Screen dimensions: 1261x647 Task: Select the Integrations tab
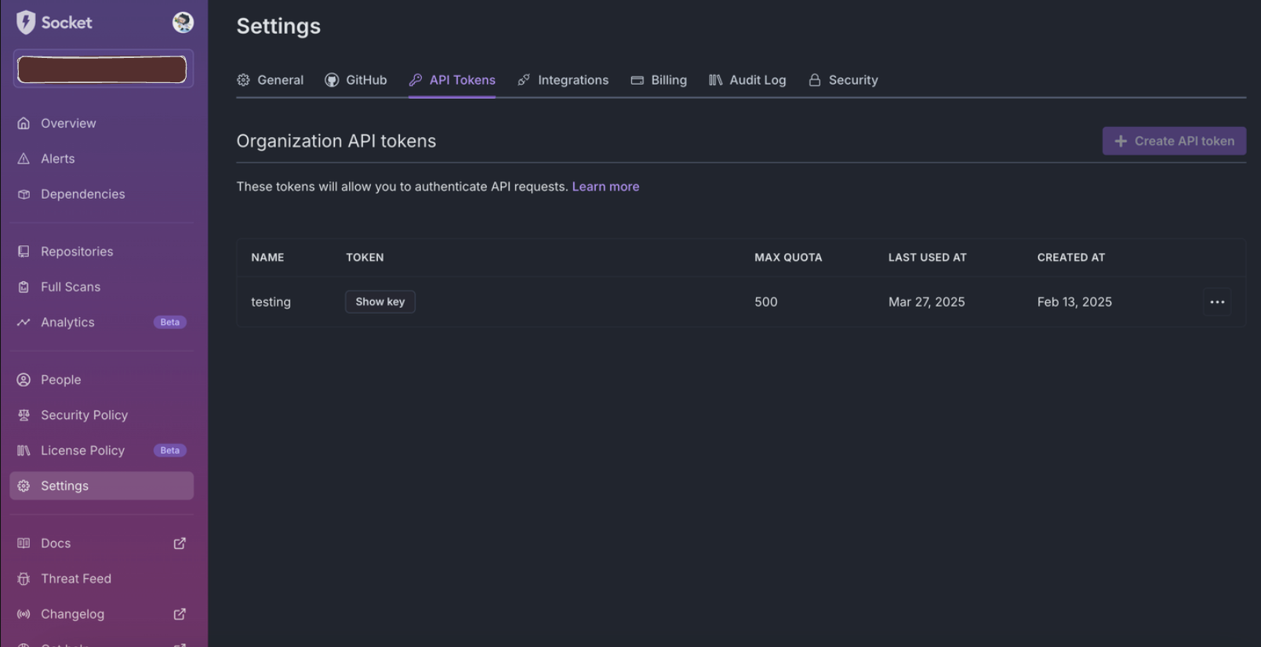[563, 80]
